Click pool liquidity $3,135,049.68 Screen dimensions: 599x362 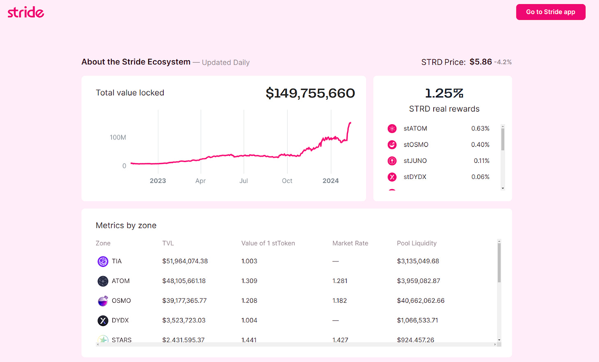(418, 261)
